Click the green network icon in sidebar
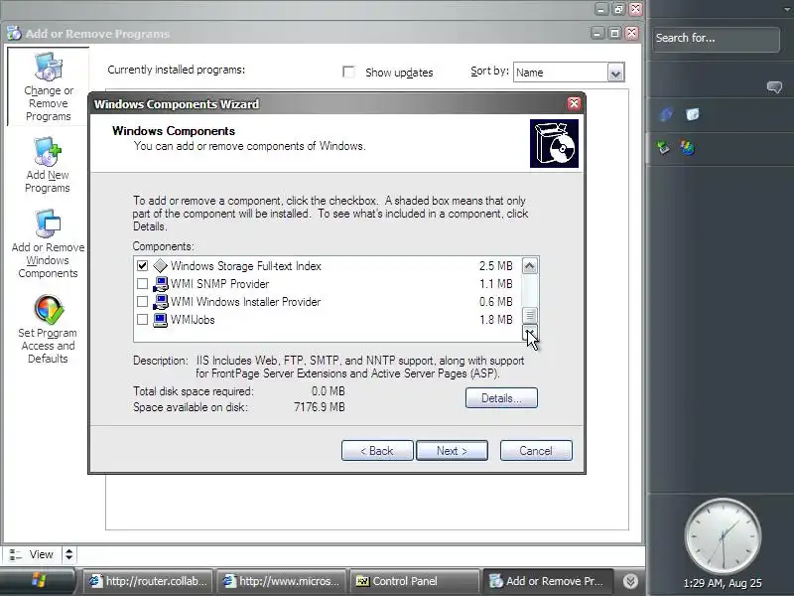This screenshot has height=596, width=794. click(663, 148)
